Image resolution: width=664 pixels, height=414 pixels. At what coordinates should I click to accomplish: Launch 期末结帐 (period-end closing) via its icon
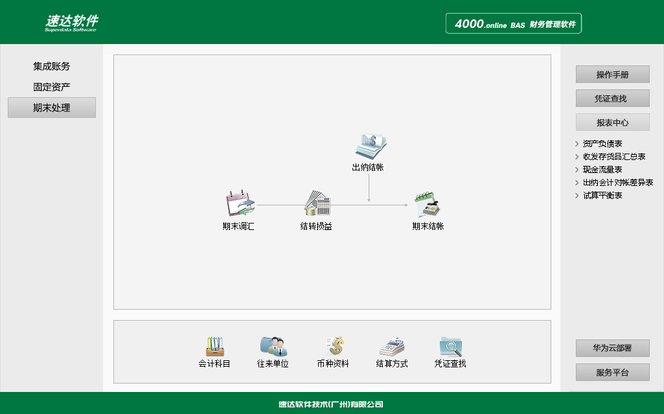(x=428, y=203)
